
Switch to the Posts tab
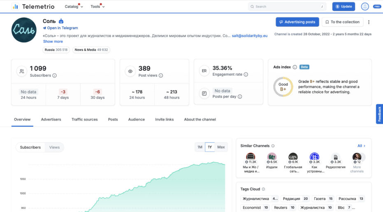(x=113, y=119)
